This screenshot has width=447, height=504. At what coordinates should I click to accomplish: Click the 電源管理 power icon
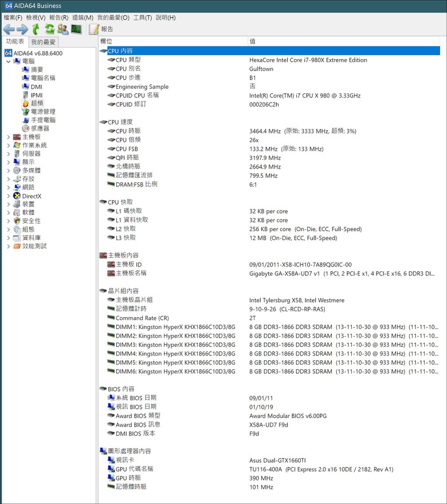pos(25,112)
